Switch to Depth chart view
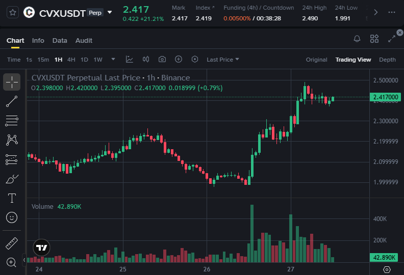This screenshot has height=275, width=404. pyautogui.click(x=387, y=60)
